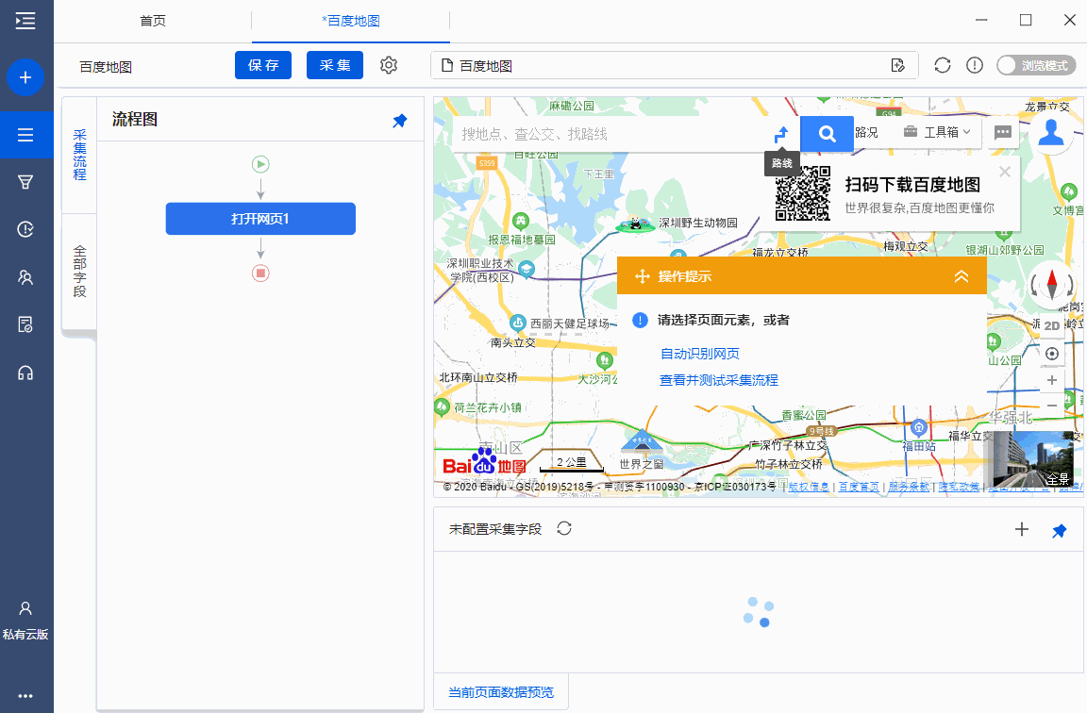
Task: Collapse the 操作提示 panel chevron
Action: [x=961, y=276]
